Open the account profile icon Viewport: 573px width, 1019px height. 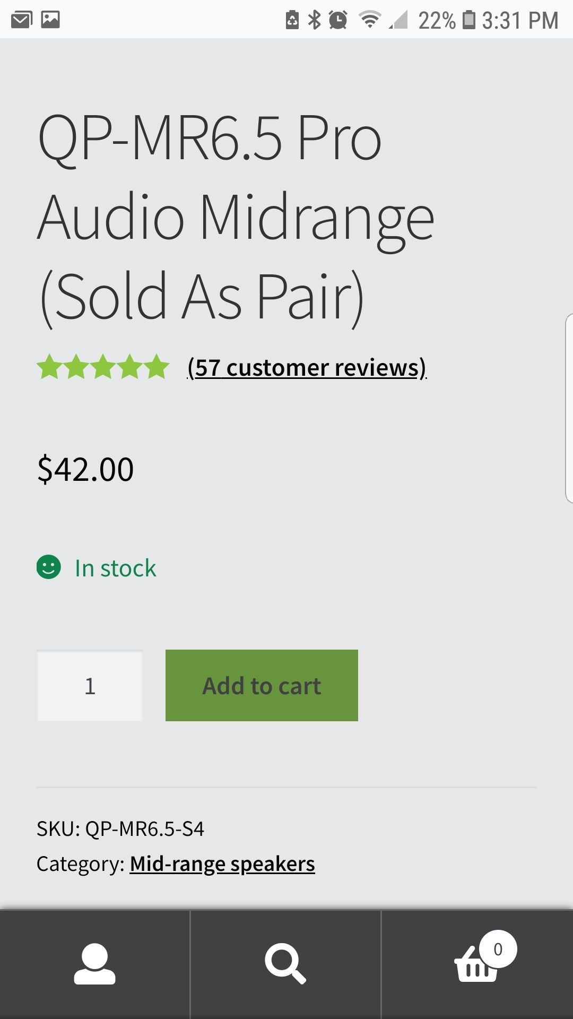click(x=94, y=964)
